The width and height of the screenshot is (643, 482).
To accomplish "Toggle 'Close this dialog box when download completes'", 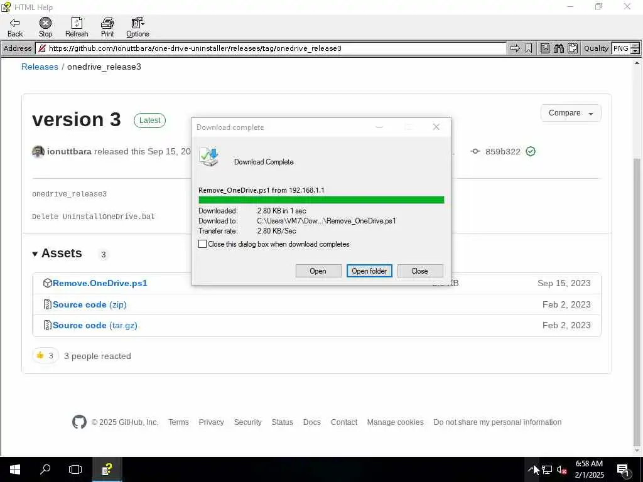I will pyautogui.click(x=203, y=244).
